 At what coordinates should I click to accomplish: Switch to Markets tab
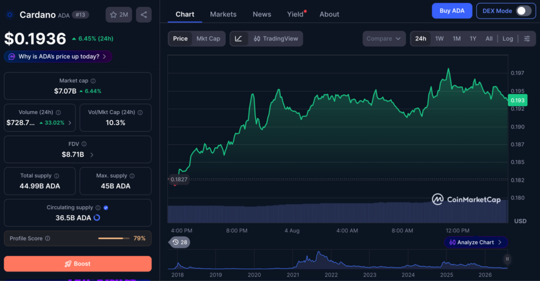click(x=223, y=14)
